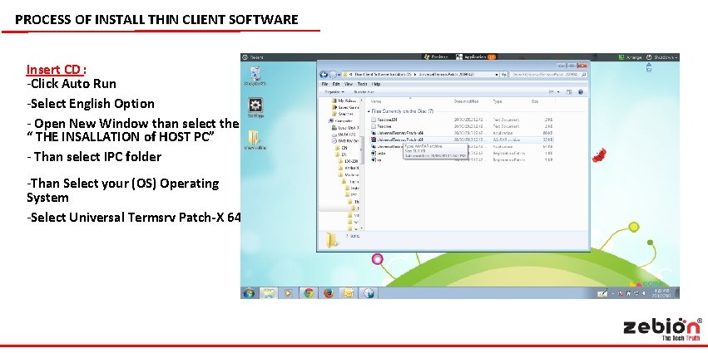Open the File menu in Explorer
Screen dimensions: 708x353
click(324, 84)
